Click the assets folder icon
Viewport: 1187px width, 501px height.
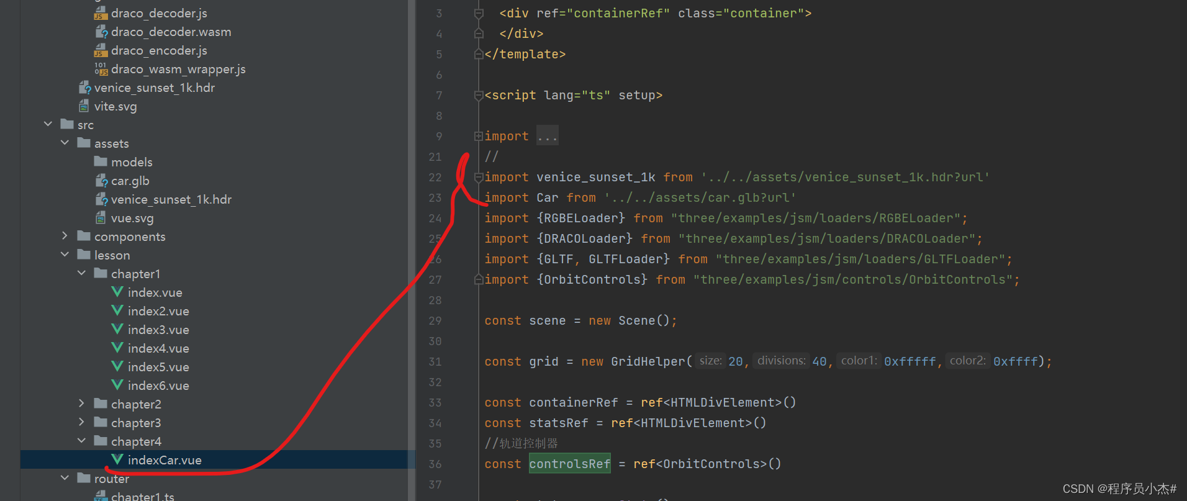84,143
